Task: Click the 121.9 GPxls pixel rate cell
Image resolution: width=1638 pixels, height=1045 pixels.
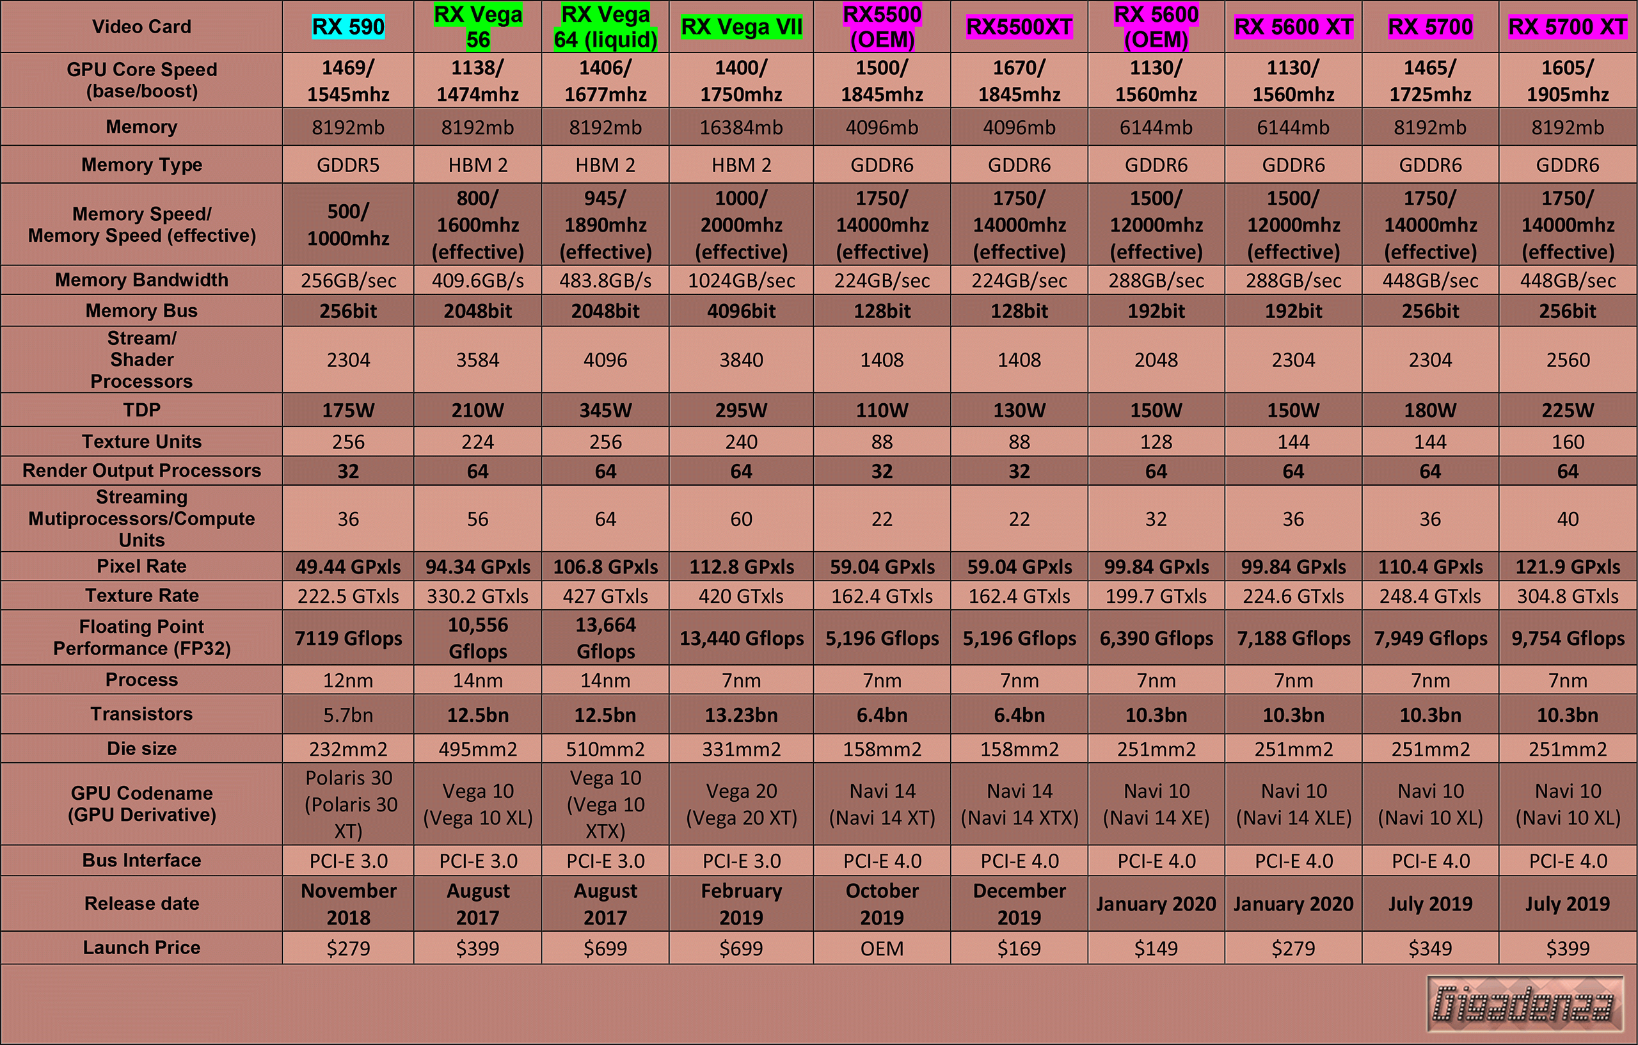Action: (1568, 567)
